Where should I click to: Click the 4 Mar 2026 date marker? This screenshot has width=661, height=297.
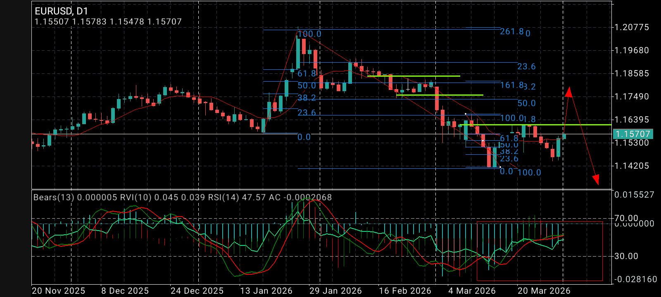pyautogui.click(x=473, y=291)
